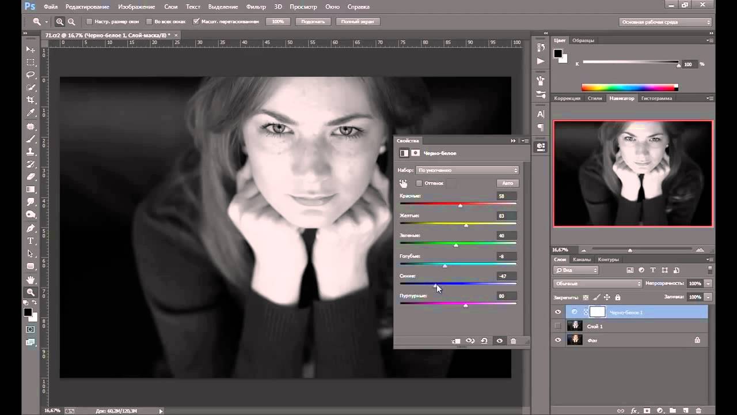Collapse the Properties panel with double arrows
Screen dimensions: 737x415
(x=513, y=141)
